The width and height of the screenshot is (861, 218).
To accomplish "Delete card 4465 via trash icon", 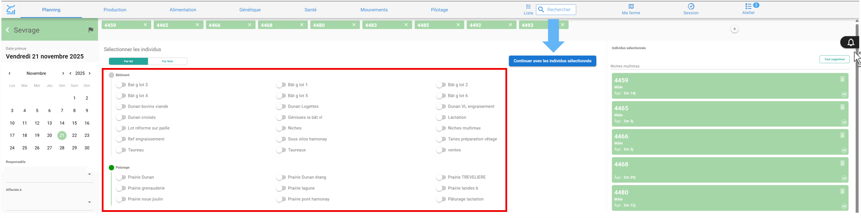I will tap(842, 107).
